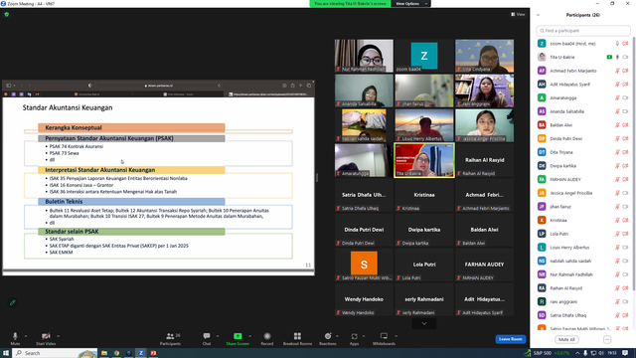Click the Start Video camera icon
Image resolution: width=636 pixels, height=358 pixels.
[x=46, y=336]
